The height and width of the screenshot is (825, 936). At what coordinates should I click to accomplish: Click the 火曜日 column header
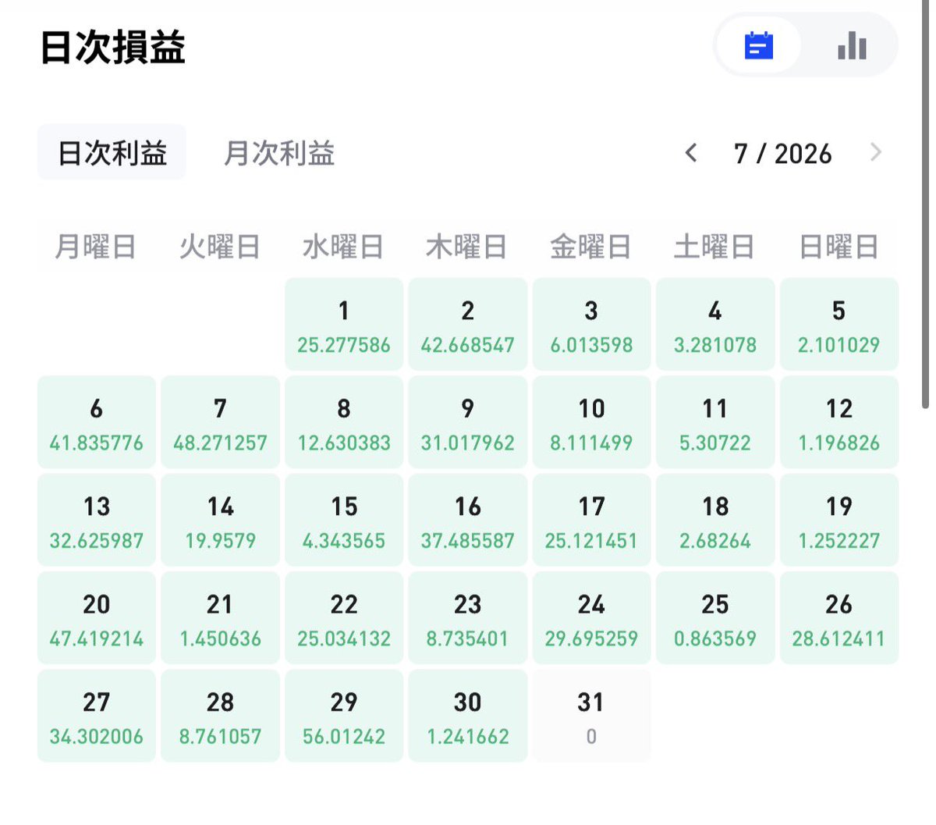220,247
